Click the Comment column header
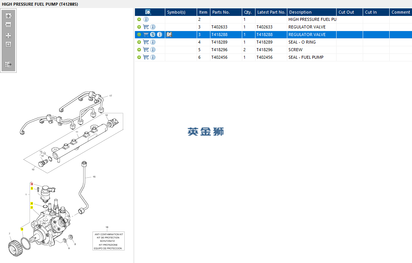Image resolution: width=412 pixels, height=263 pixels. pos(401,12)
